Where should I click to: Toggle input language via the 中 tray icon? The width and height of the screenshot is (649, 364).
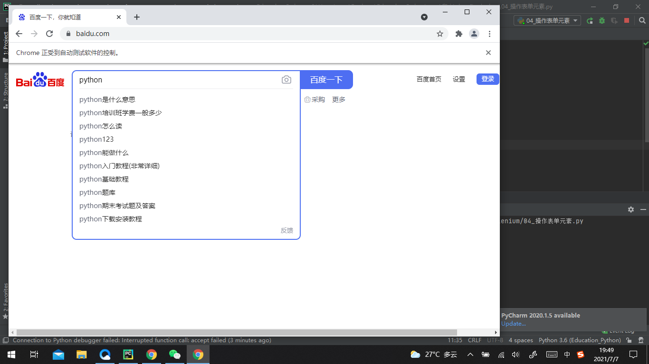coord(567,354)
